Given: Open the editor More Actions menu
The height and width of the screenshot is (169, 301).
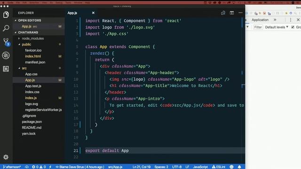Looking at the screenshot, I should coord(240,13).
